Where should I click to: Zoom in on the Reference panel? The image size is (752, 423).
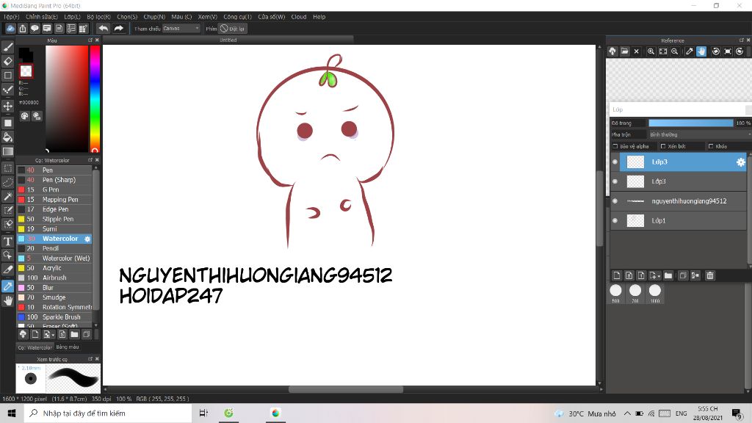click(x=651, y=51)
